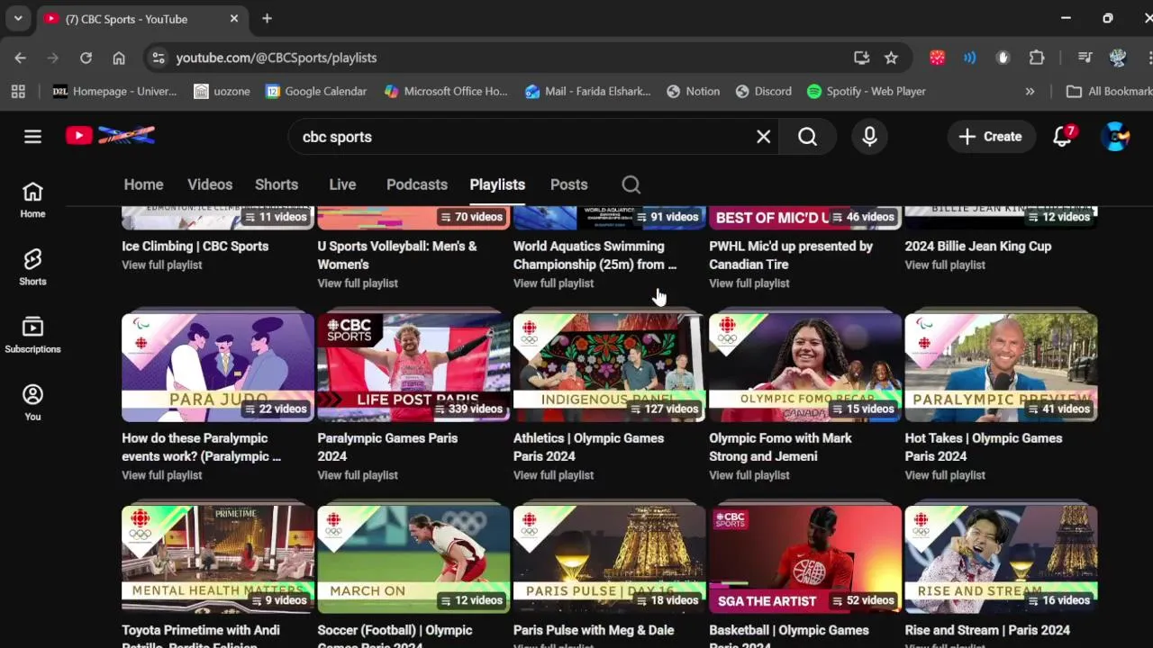Open the uozone bookmark
The height and width of the screenshot is (648, 1153).
222,91
